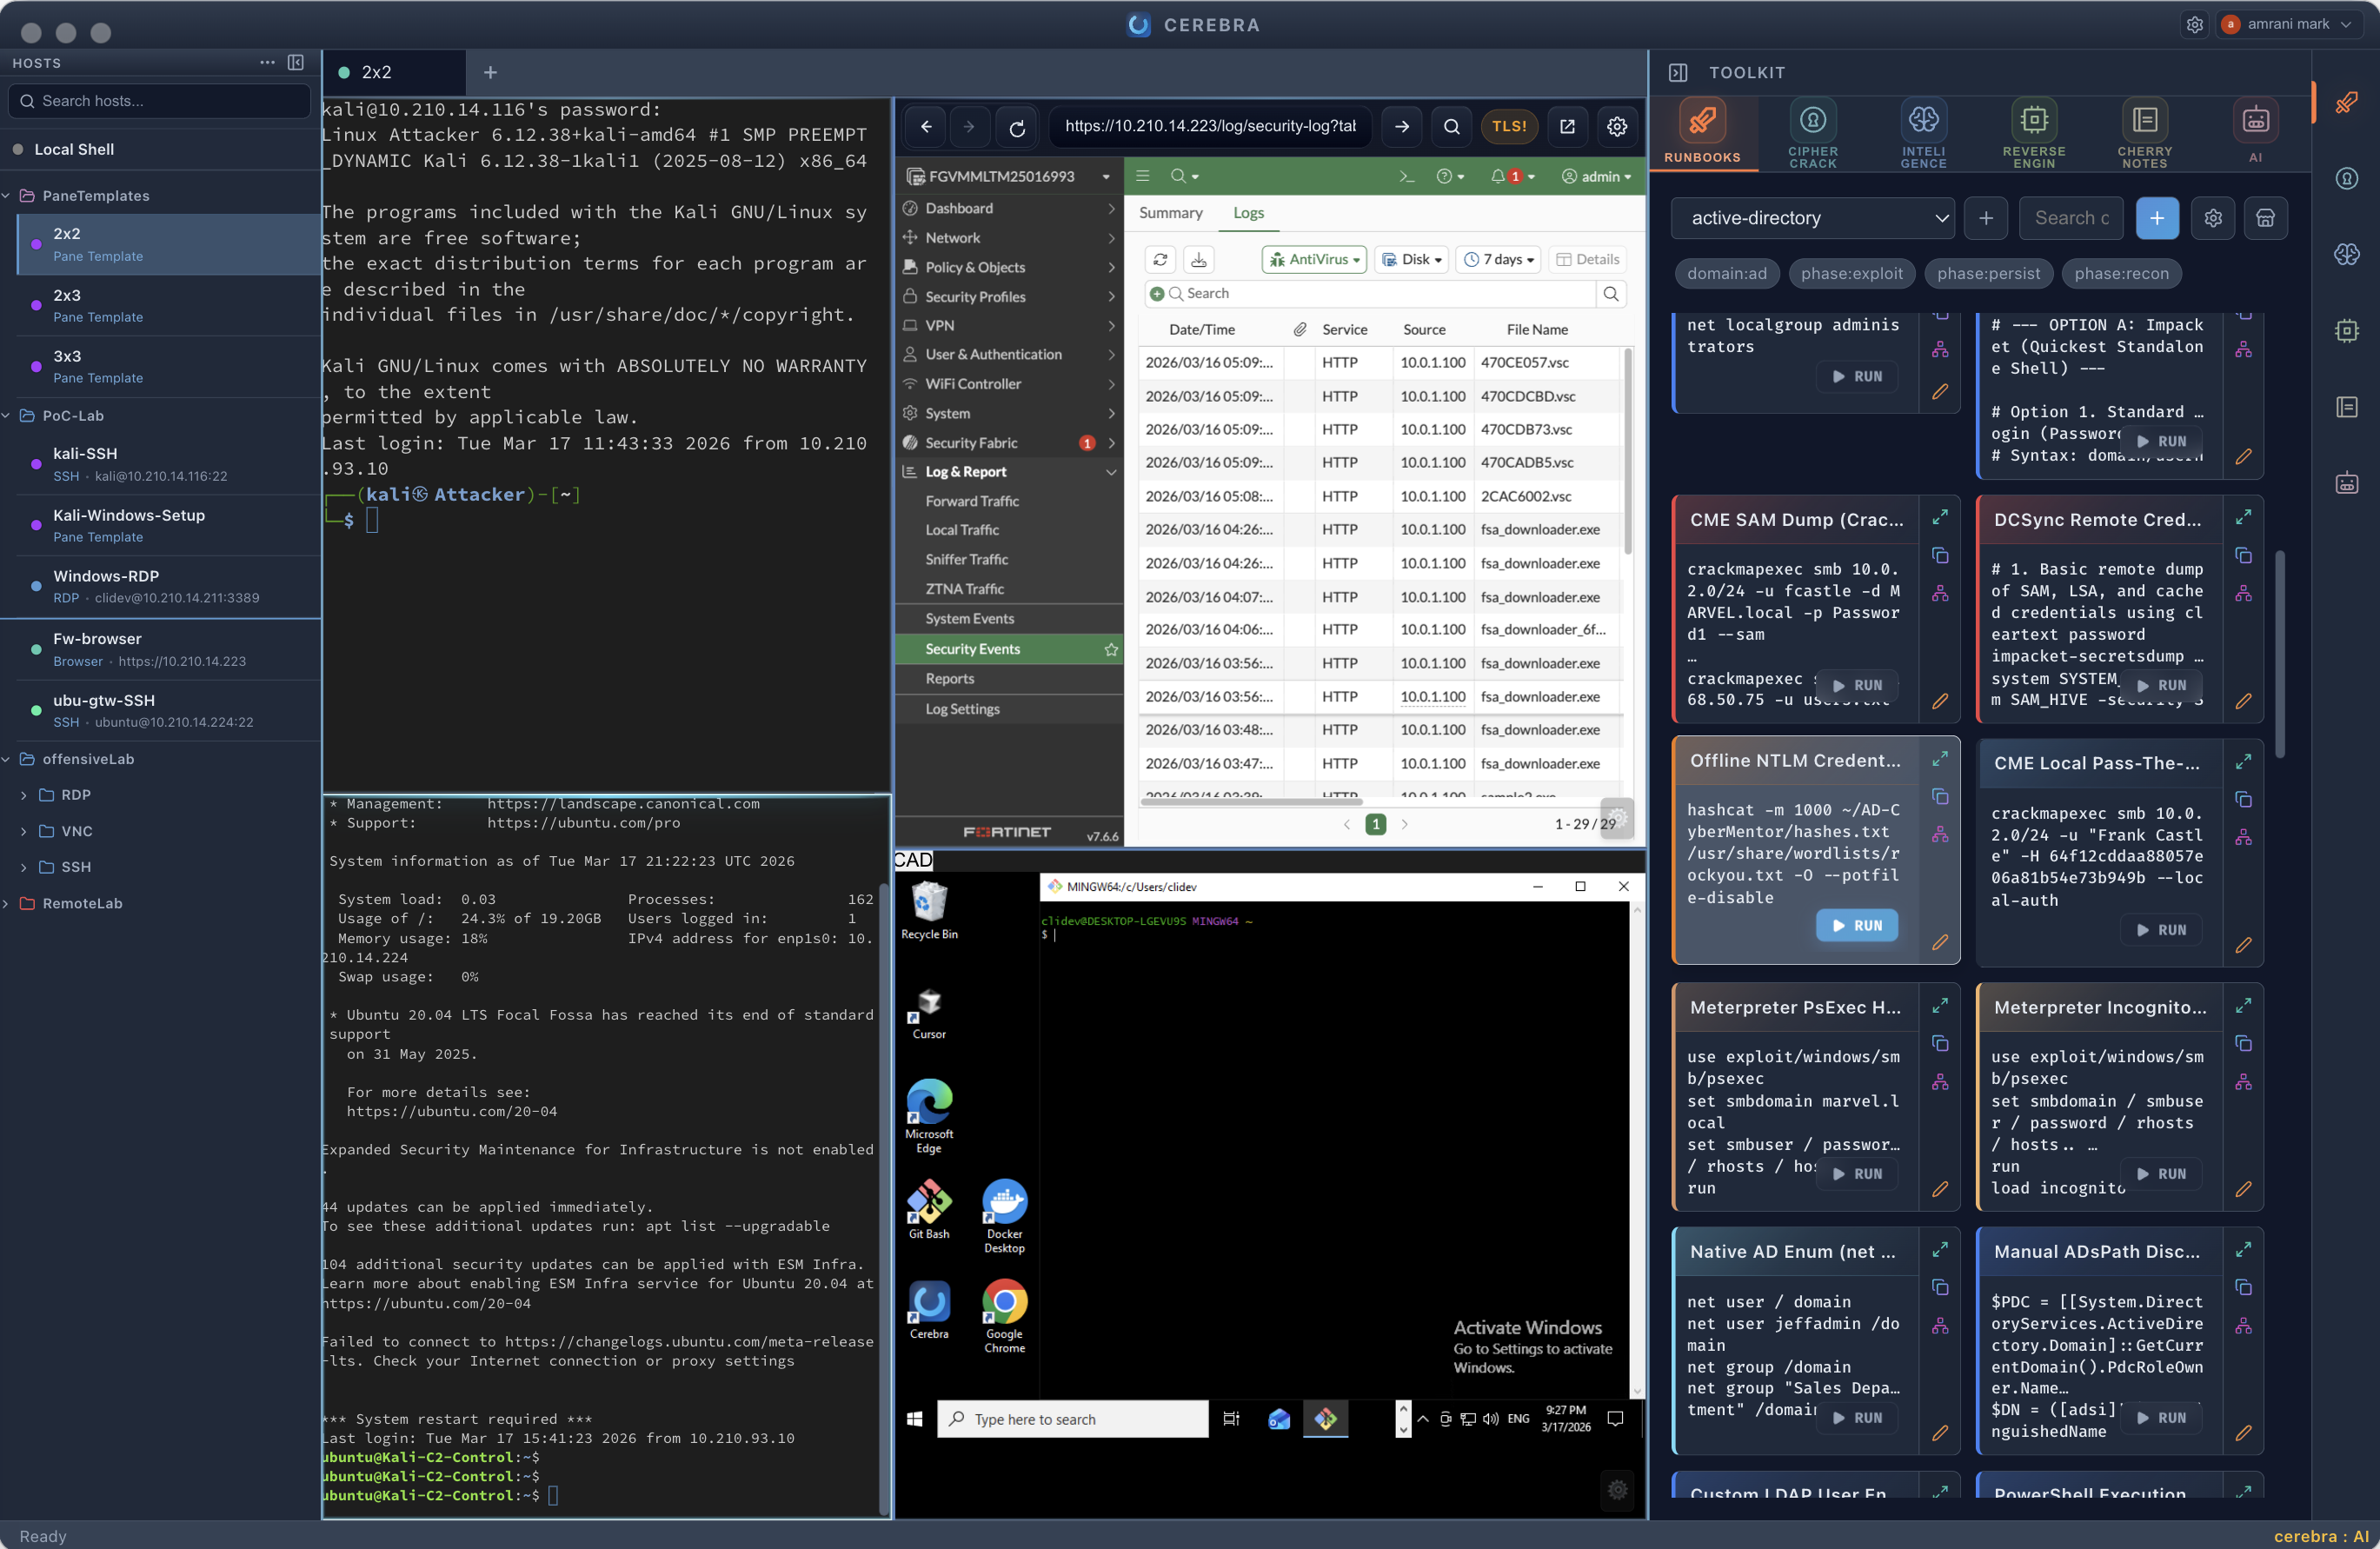This screenshot has height=1549, width=2380.
Task: Click the Details button above the logs
Action: pos(1587,259)
